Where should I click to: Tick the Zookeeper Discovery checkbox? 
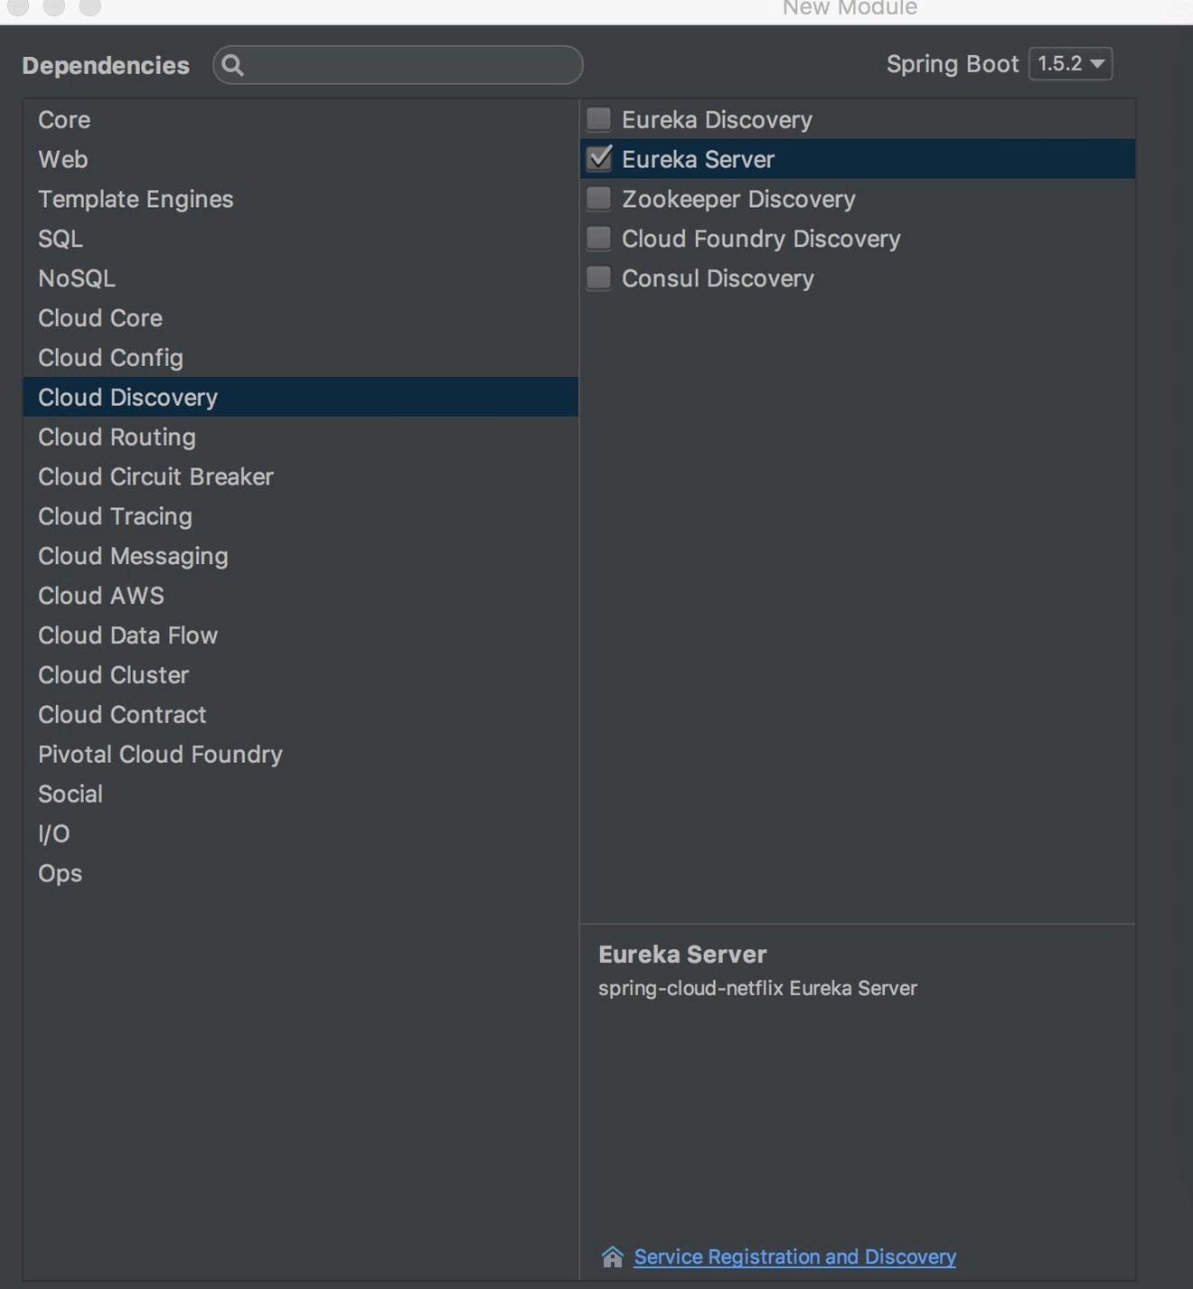(x=598, y=199)
